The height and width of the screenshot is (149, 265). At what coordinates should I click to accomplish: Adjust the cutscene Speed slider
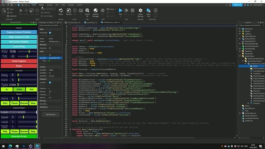(x=27, y=117)
